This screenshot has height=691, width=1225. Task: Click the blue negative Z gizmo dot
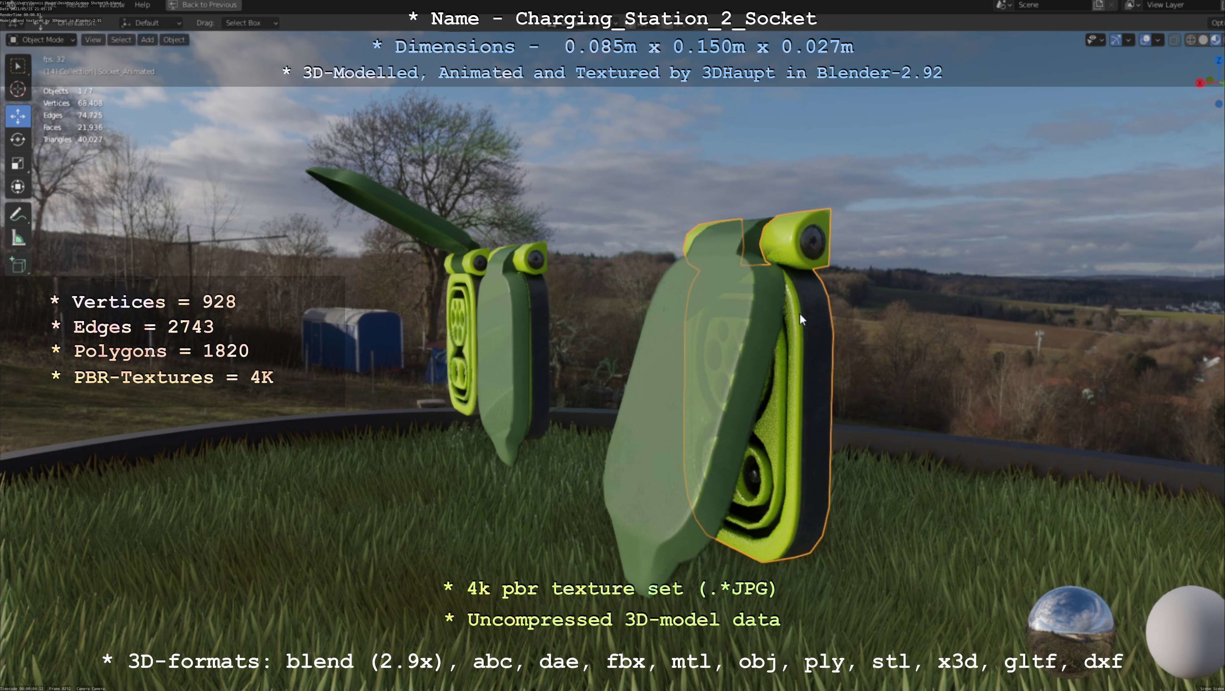[x=1219, y=103]
